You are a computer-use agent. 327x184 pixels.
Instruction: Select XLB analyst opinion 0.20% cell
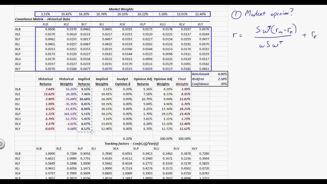127,89
